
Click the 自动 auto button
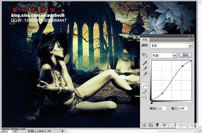pyautogui.click(x=186, y=55)
